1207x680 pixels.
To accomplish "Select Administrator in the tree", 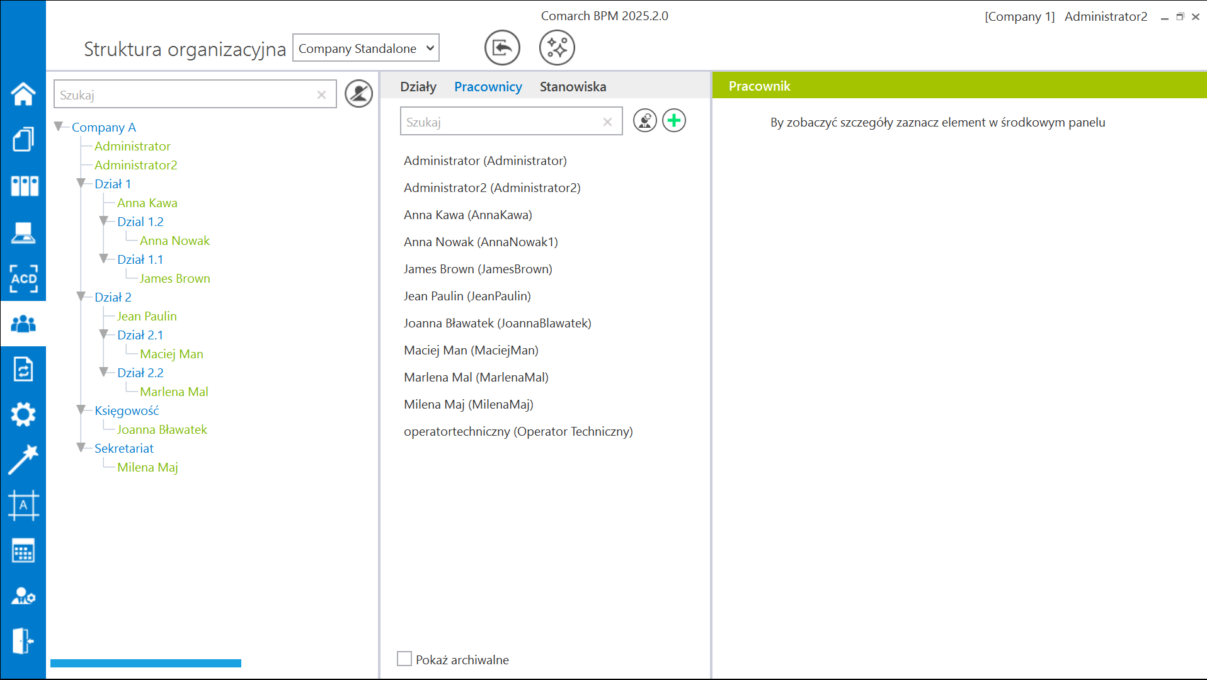I will click(x=132, y=146).
